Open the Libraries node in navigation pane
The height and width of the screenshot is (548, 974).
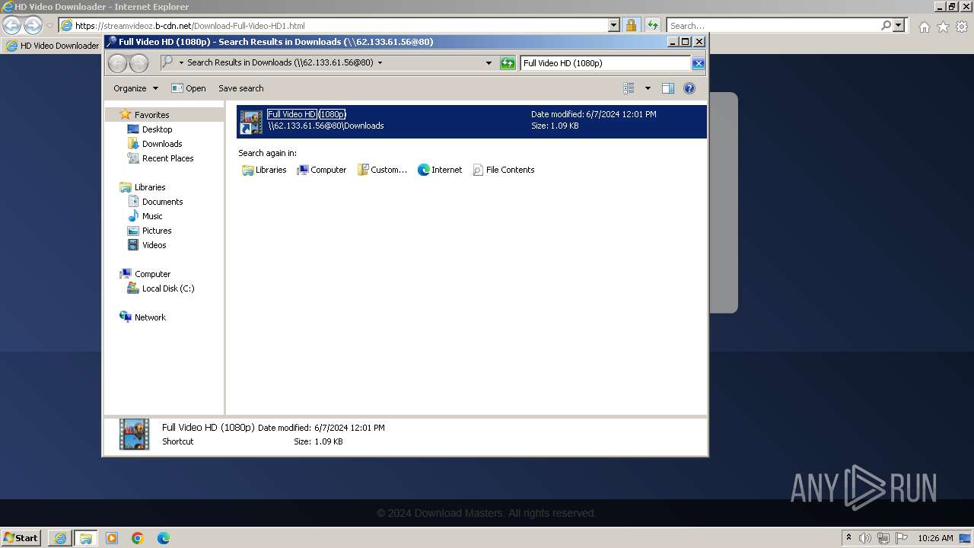pos(150,187)
